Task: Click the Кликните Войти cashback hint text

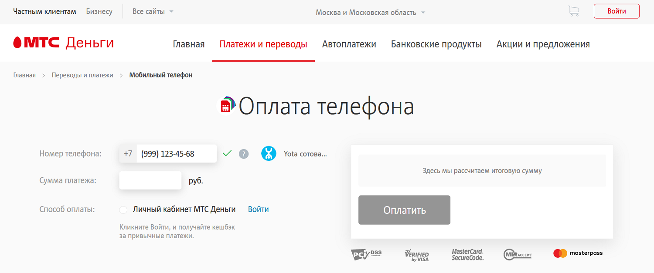Action: click(x=177, y=232)
